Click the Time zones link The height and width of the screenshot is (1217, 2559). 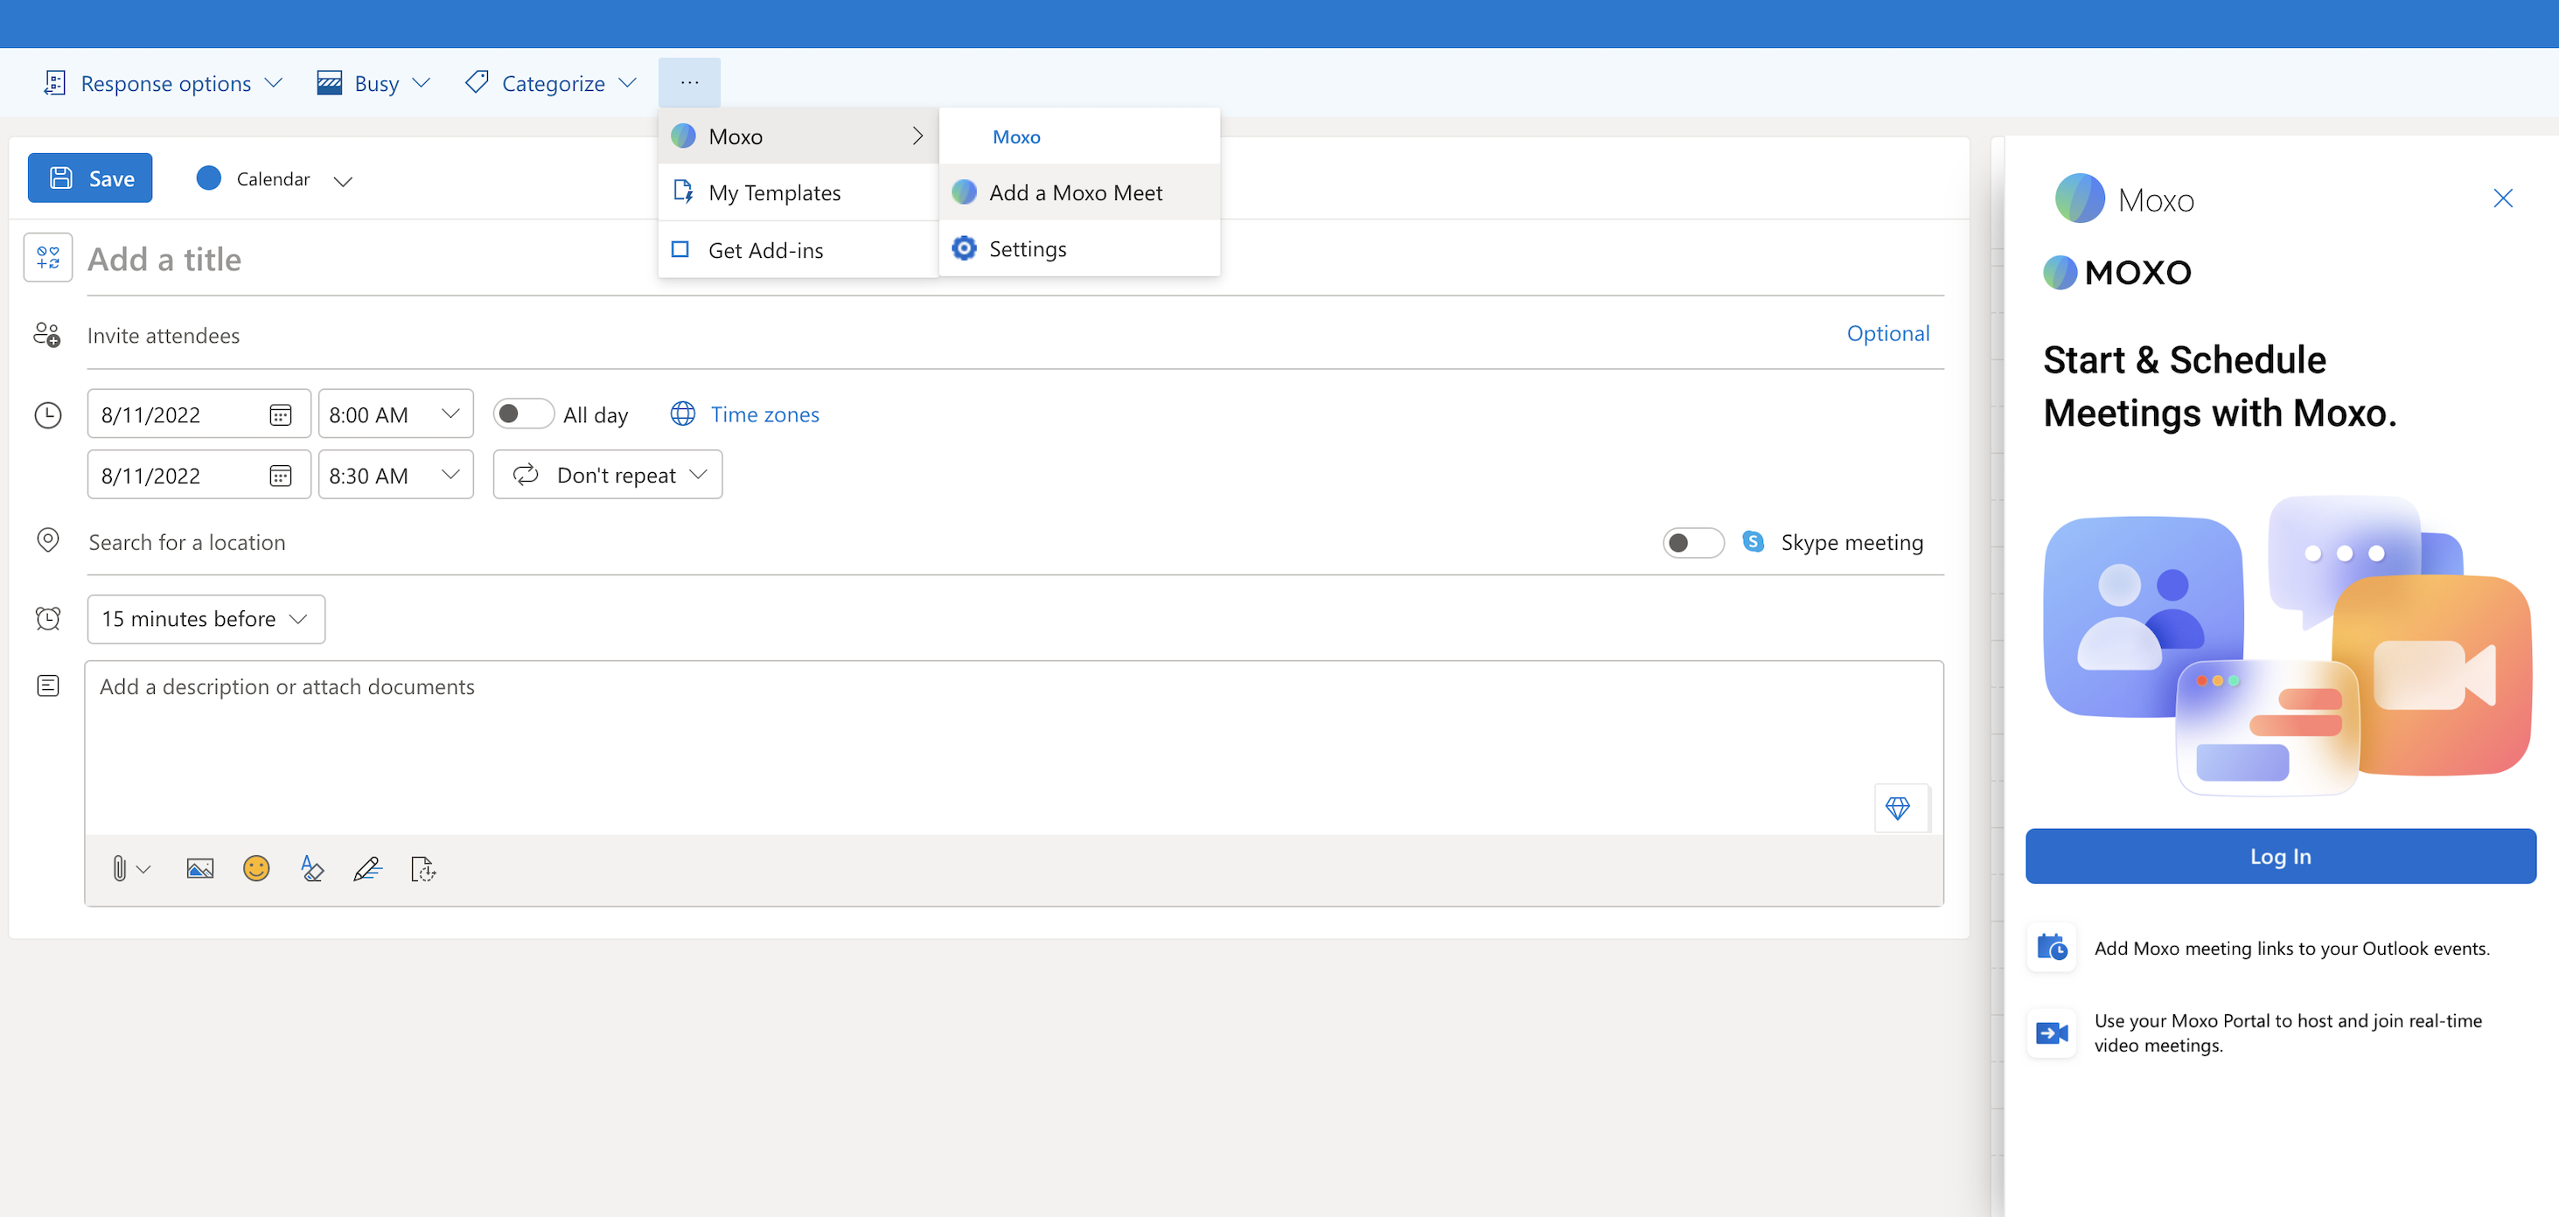pyautogui.click(x=764, y=414)
